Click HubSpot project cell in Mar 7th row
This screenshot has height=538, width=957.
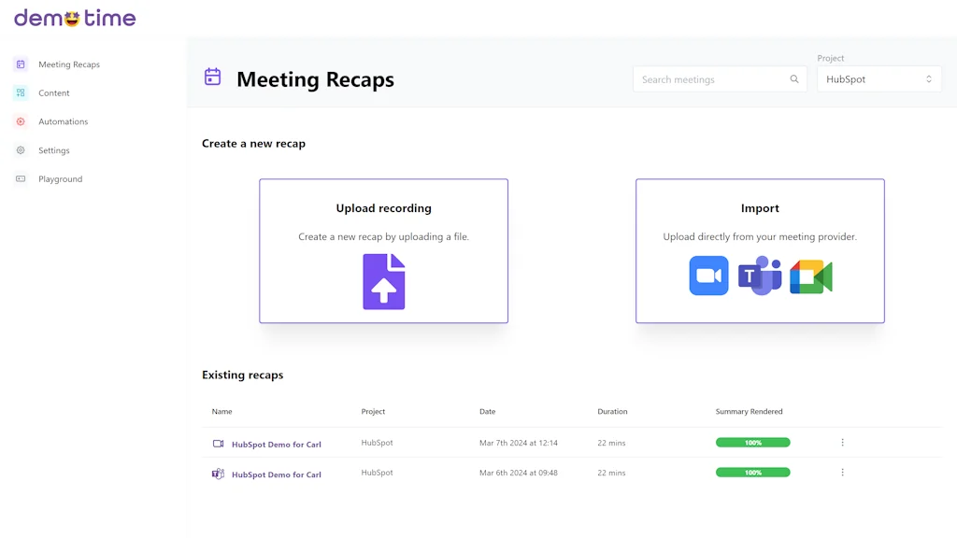click(377, 442)
